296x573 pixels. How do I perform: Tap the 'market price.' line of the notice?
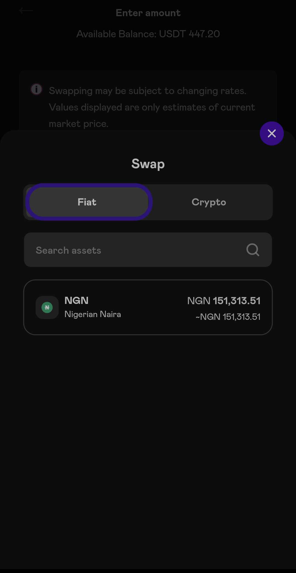point(79,124)
